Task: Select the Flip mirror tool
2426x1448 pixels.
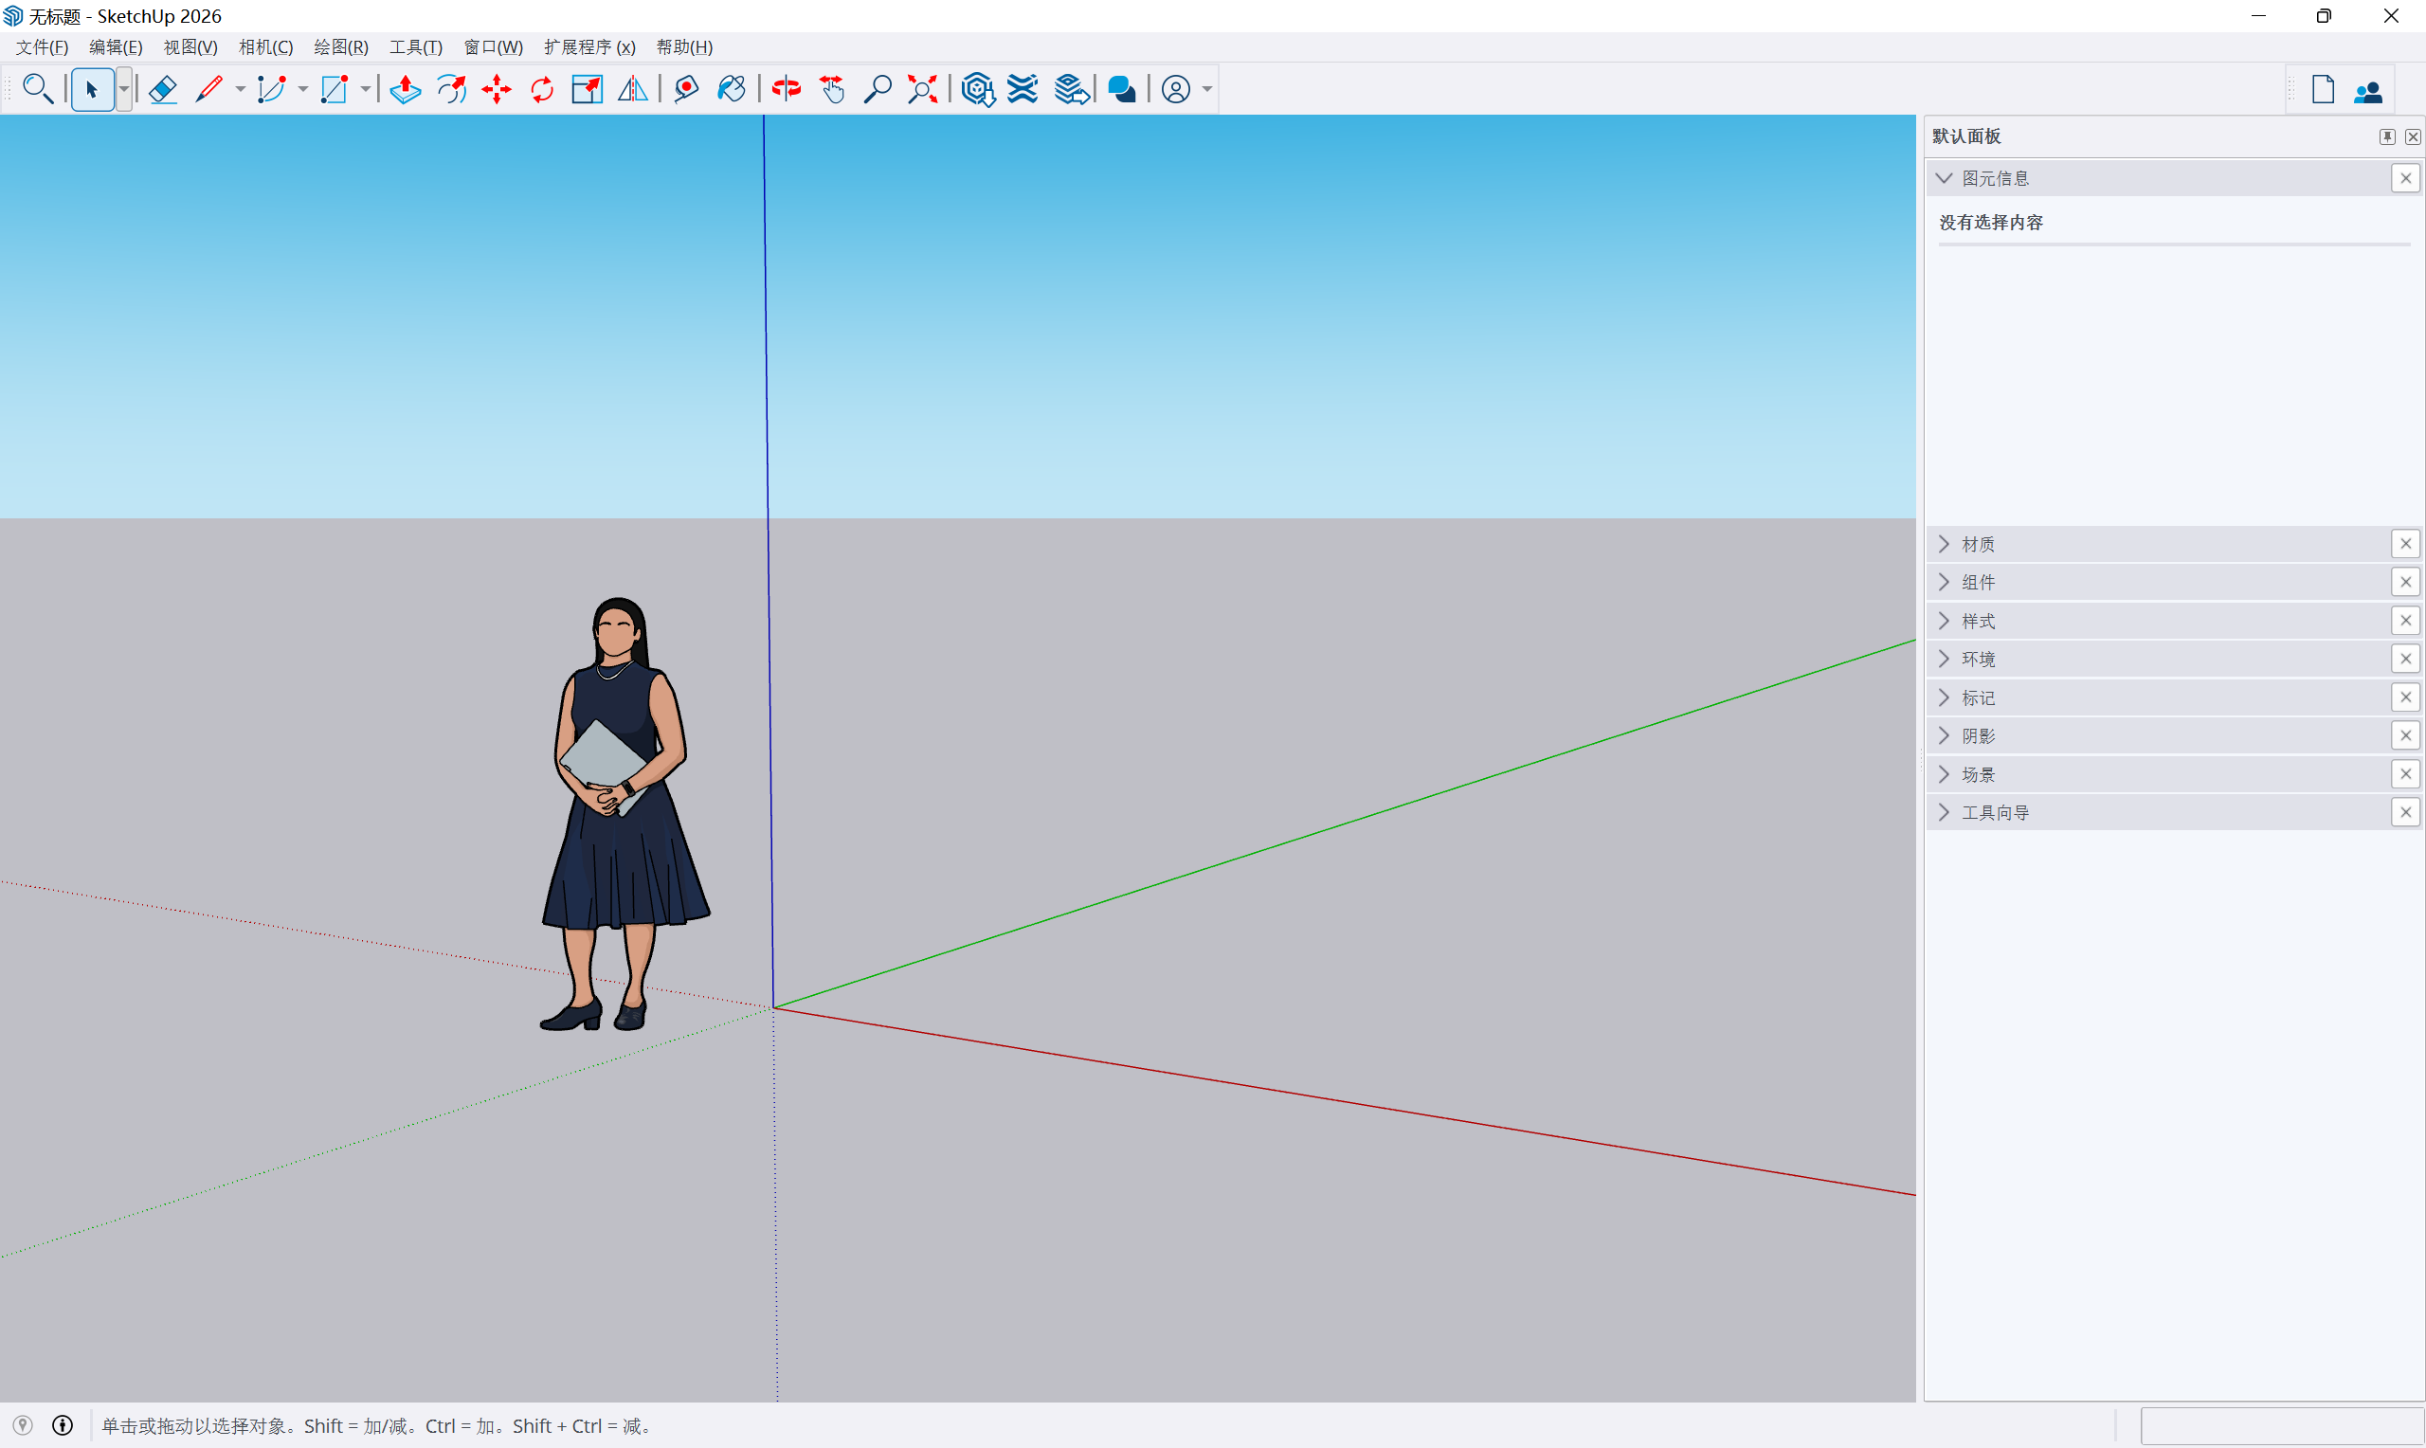Action: pos(633,90)
